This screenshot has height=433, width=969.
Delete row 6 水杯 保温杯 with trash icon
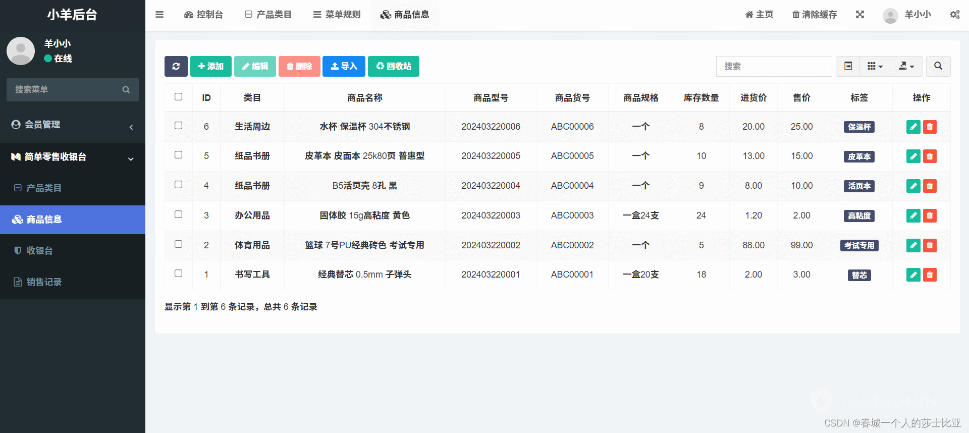[930, 127]
